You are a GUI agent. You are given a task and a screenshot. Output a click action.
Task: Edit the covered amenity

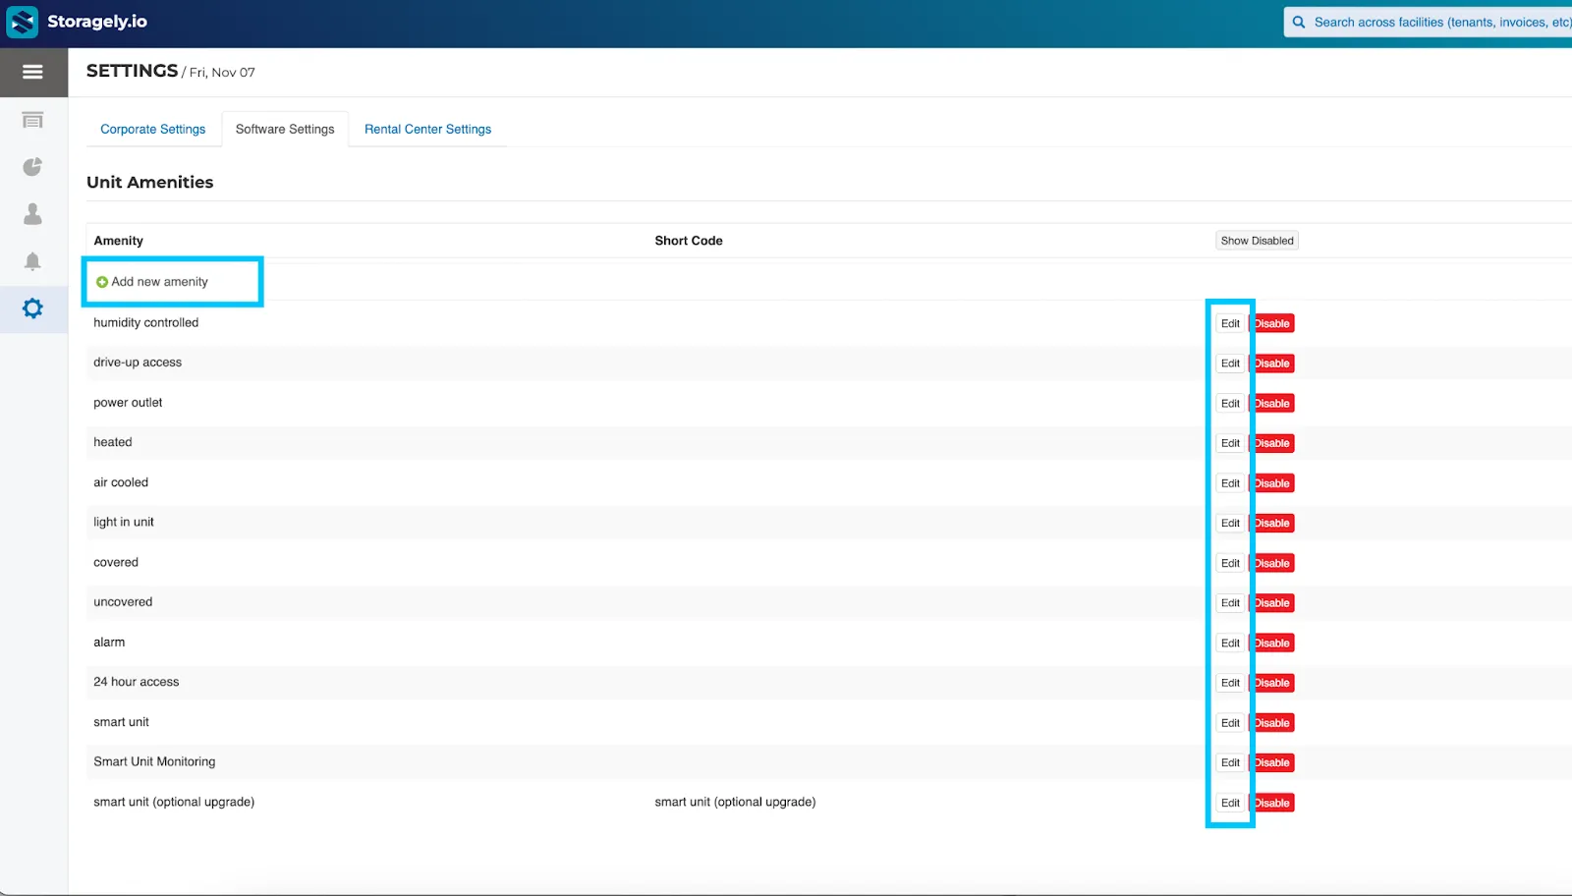1230,563
